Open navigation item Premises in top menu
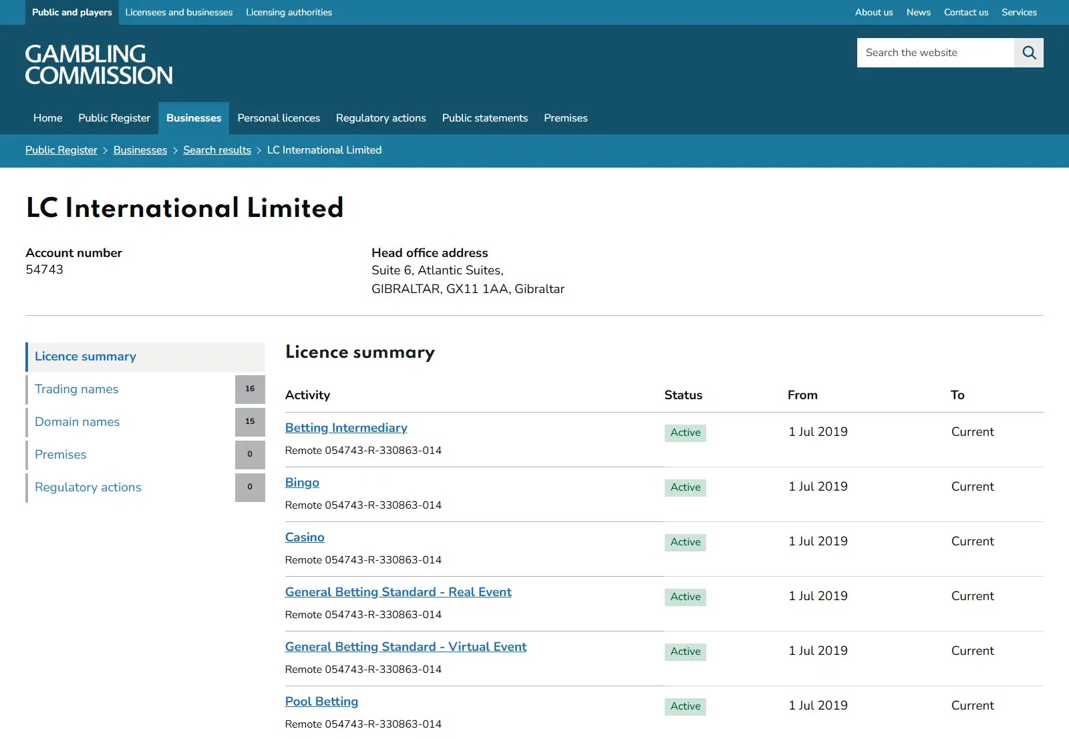1069x739 pixels. click(x=566, y=118)
